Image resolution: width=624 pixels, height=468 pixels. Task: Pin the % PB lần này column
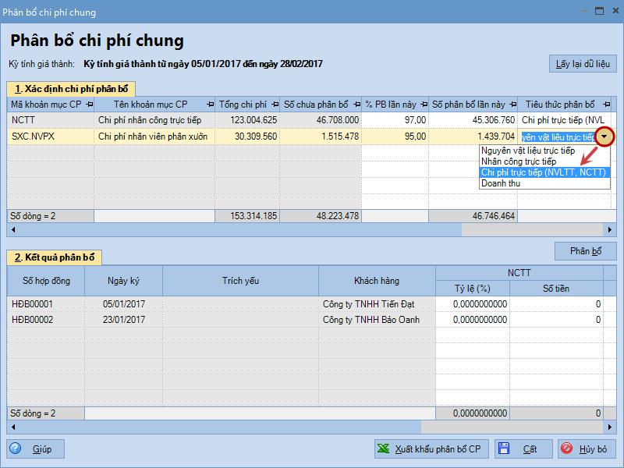tap(423, 105)
